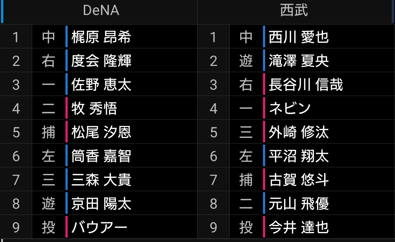
Task: Select 長谷川 信哉 in Seibu lineup
Action: click(306, 85)
